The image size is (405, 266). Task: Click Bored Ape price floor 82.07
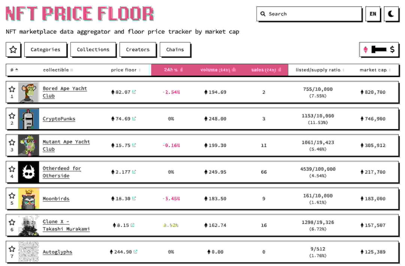click(121, 92)
